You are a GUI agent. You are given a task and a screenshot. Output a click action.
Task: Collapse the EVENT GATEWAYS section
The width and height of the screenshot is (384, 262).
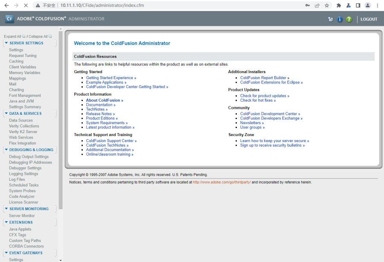(x=6, y=253)
